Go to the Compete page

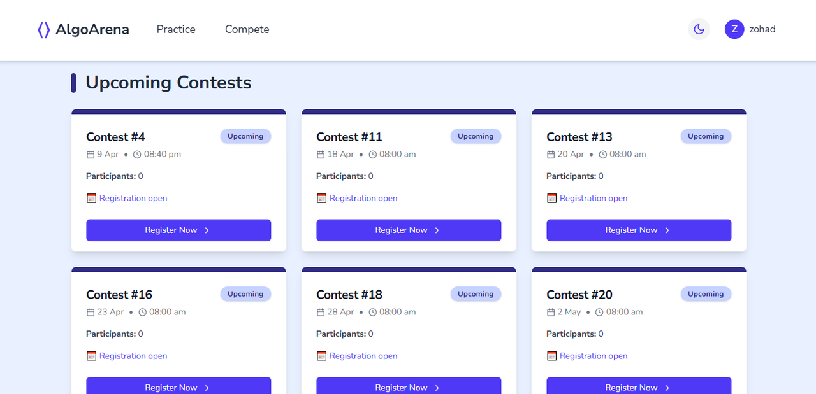pyautogui.click(x=247, y=29)
